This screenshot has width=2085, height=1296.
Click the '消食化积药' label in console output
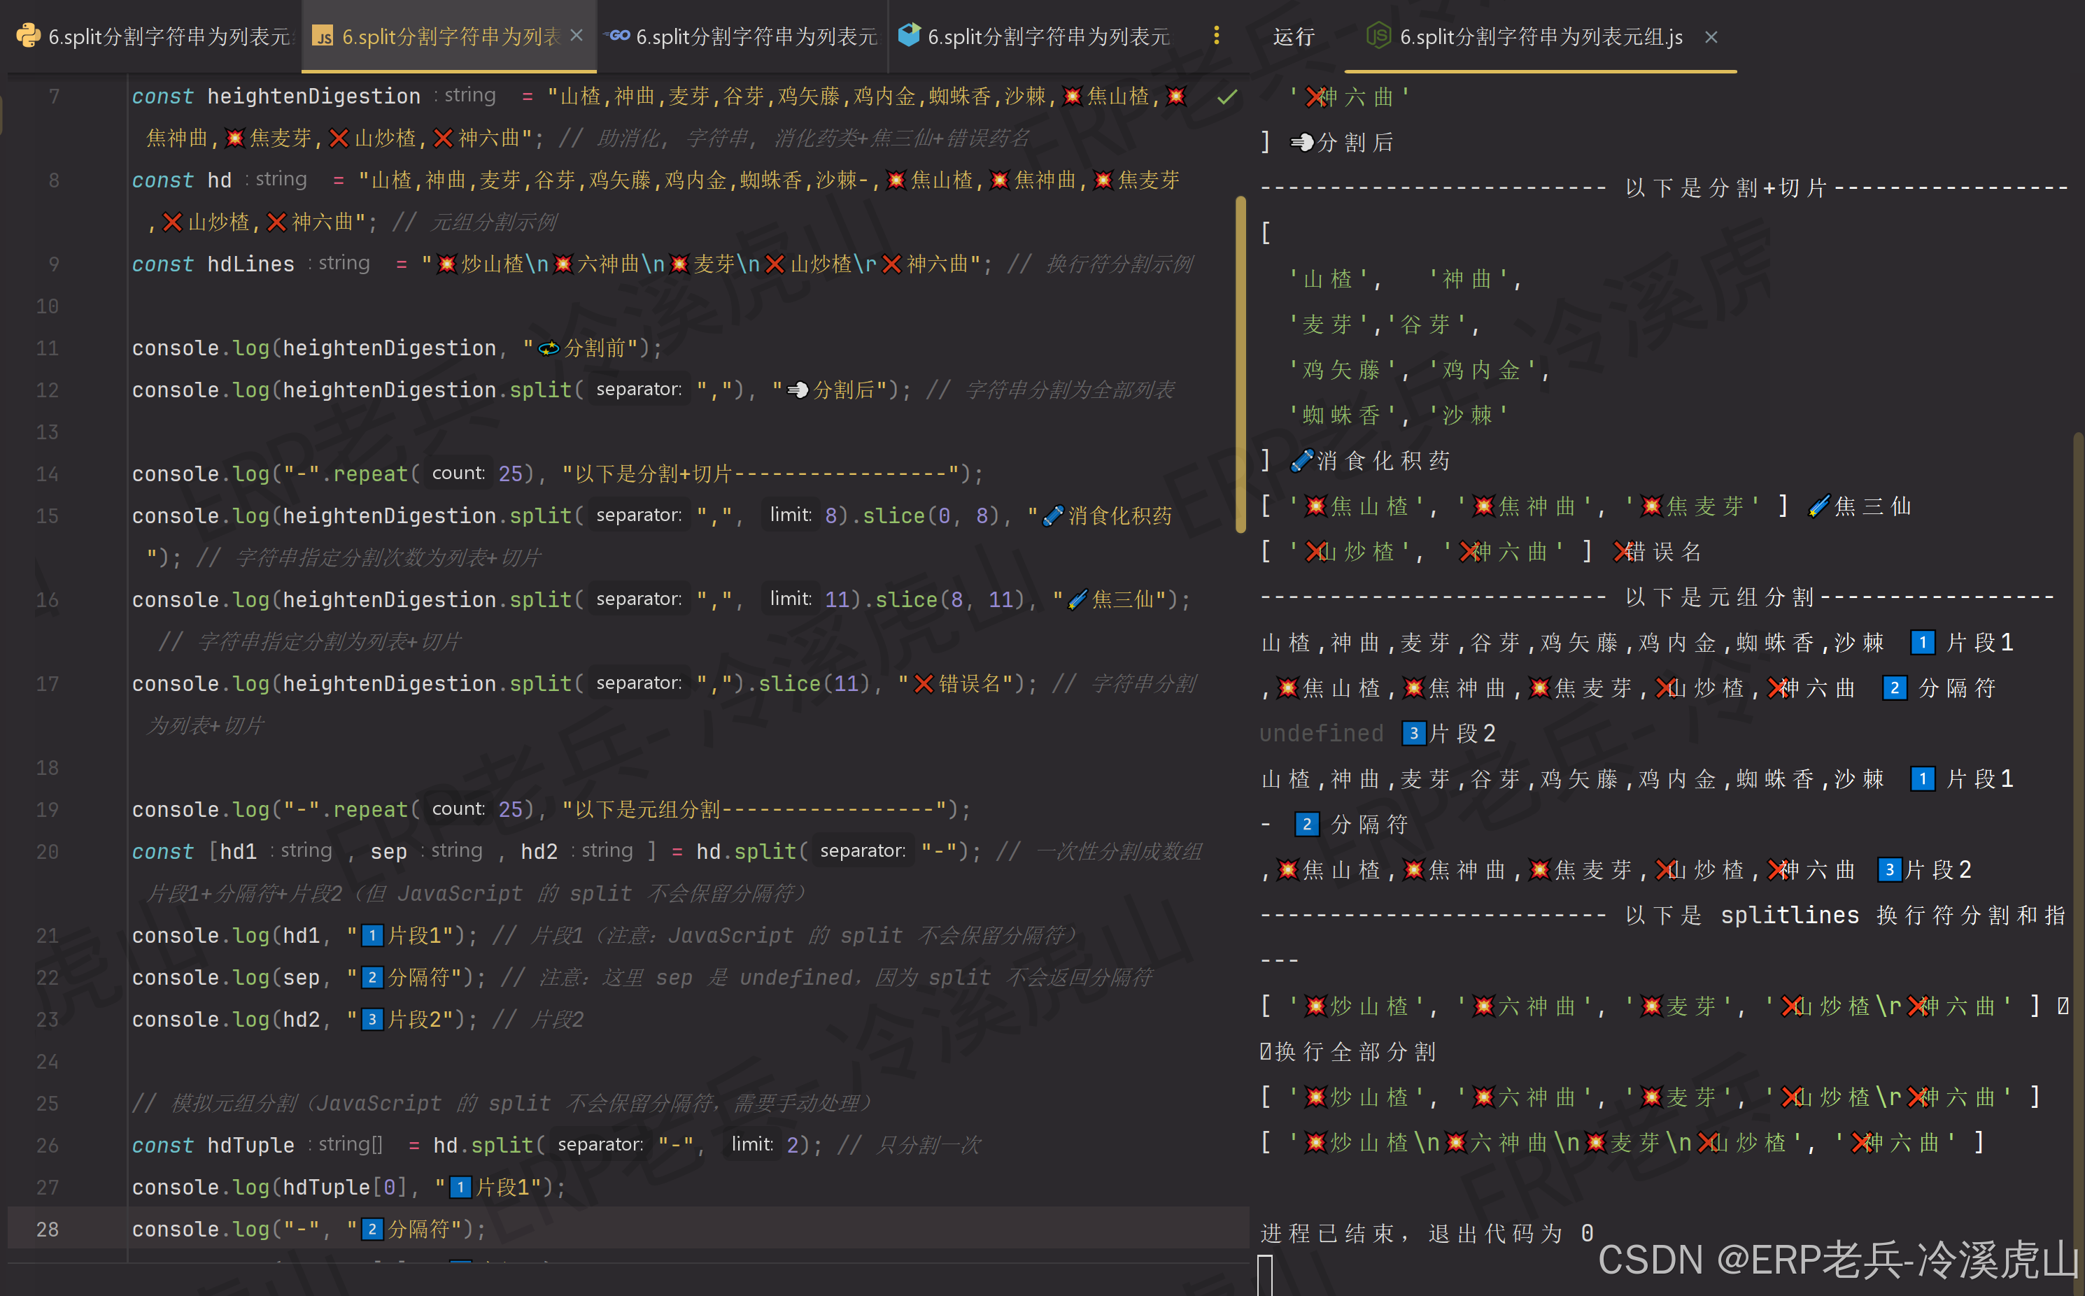(x=1383, y=460)
